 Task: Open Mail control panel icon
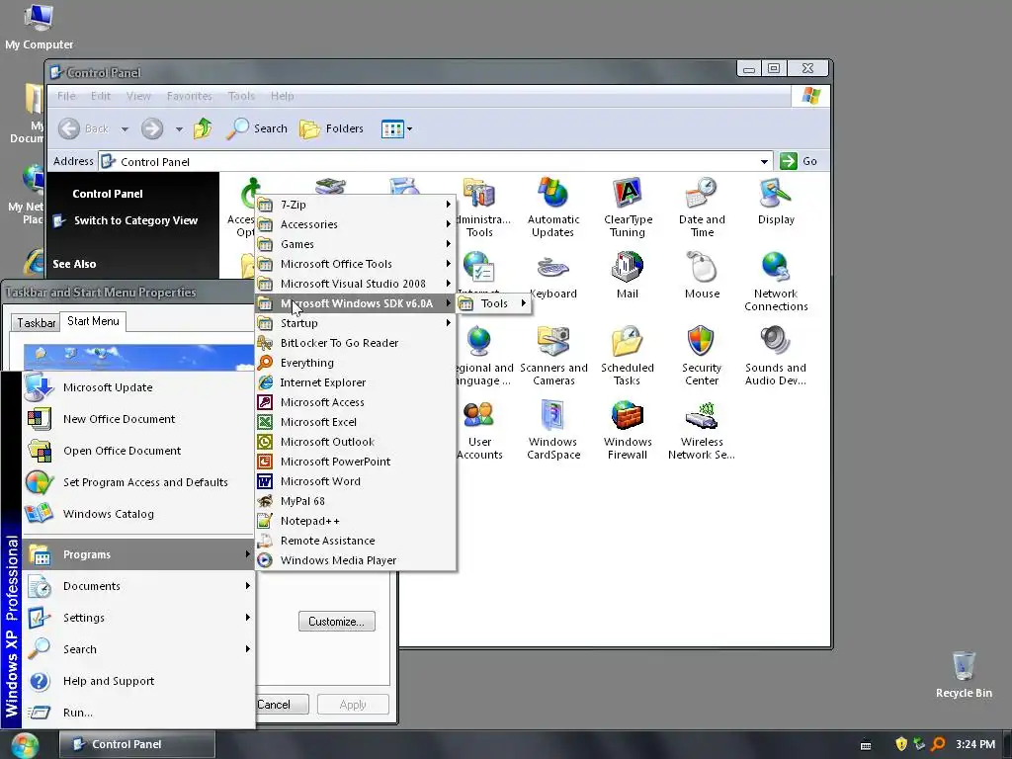pyautogui.click(x=628, y=276)
